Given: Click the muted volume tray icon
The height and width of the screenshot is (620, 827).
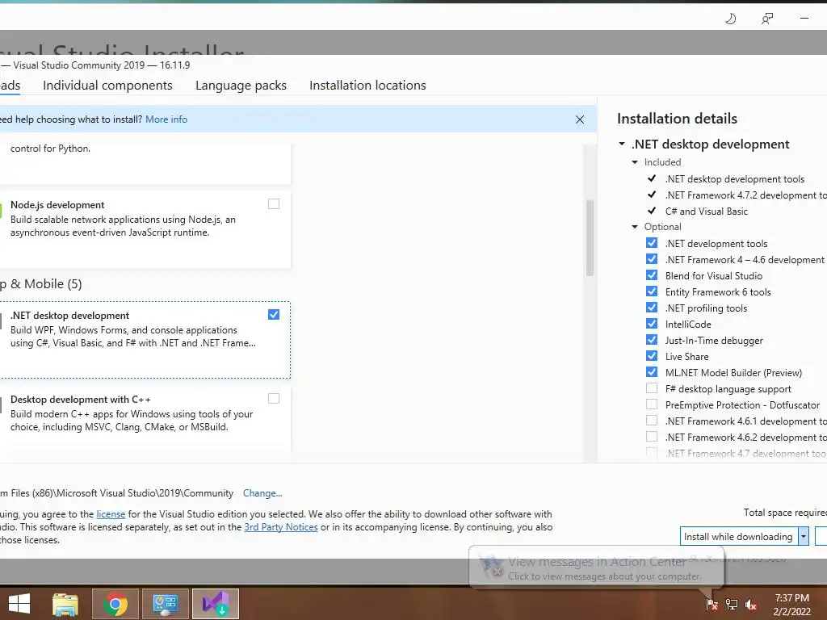Looking at the screenshot, I should tap(750, 604).
